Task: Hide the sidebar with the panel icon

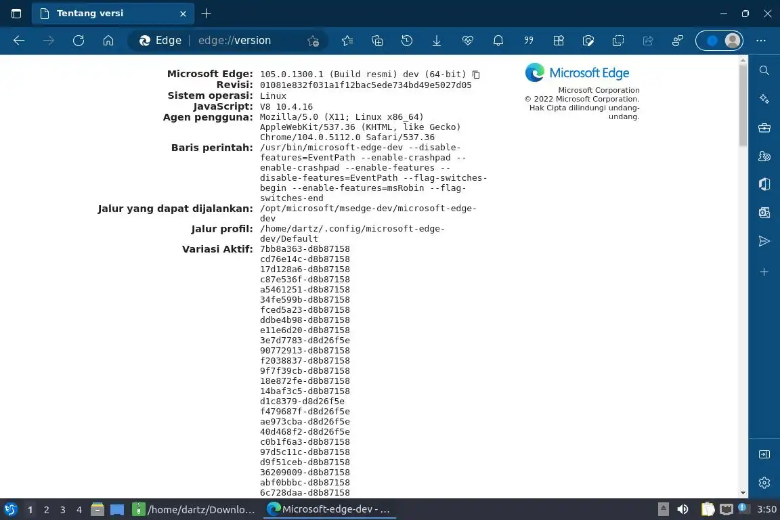Action: pos(764,454)
